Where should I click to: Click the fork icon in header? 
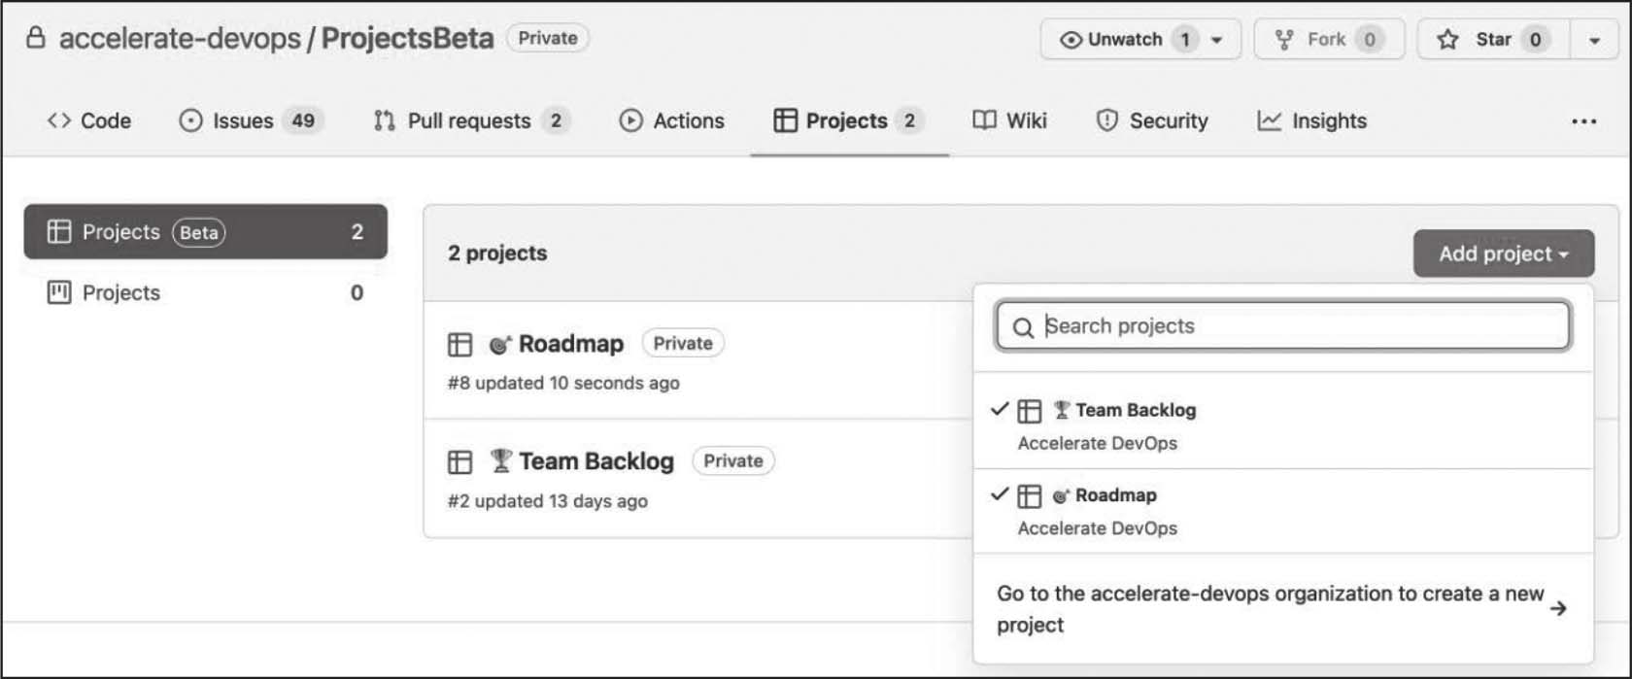(1284, 40)
